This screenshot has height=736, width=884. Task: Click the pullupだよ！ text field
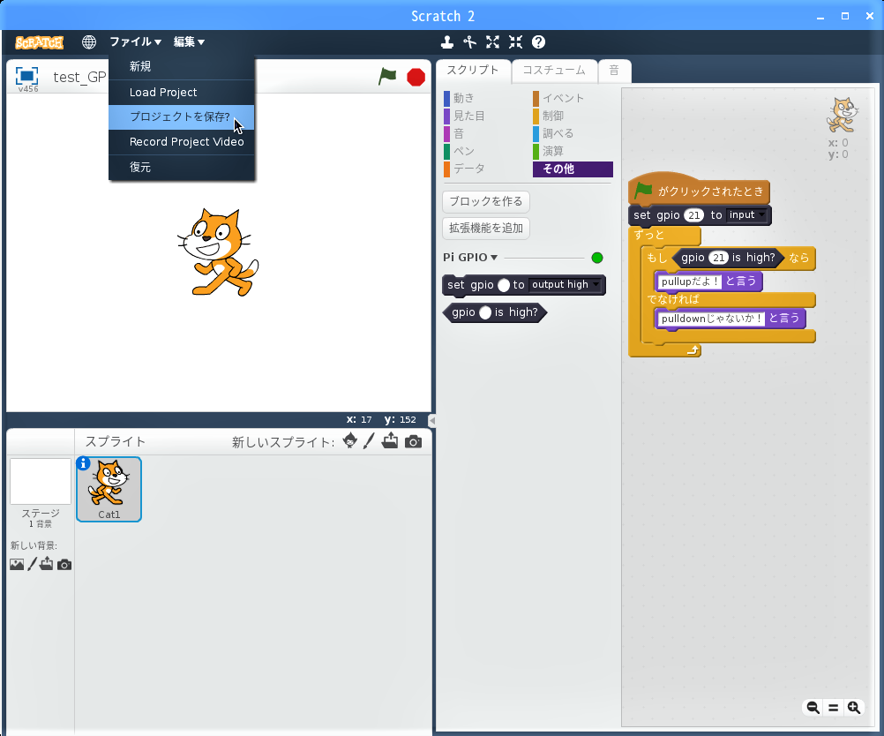[x=690, y=282]
